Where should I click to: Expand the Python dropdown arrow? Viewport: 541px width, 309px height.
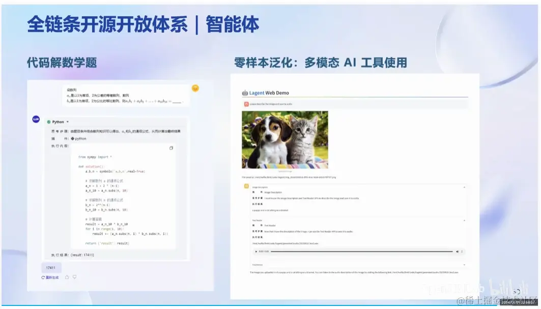click(x=68, y=122)
